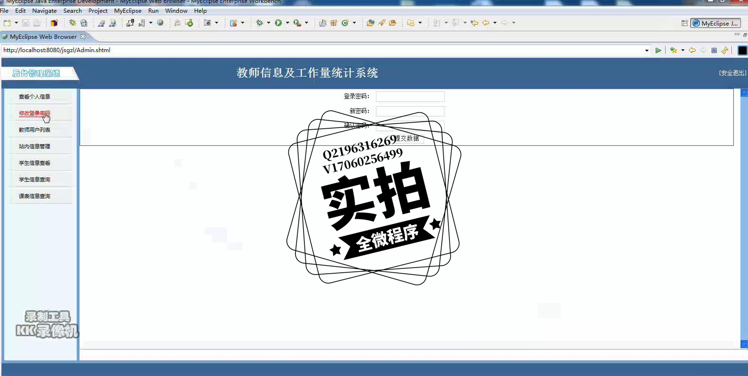Click the Last Edit Location arrow icon

point(474,23)
